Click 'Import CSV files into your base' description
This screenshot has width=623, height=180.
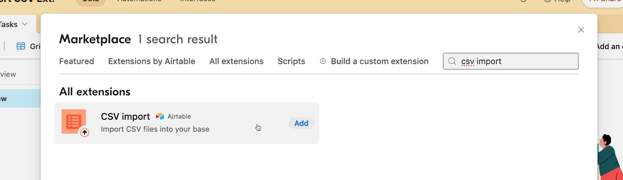[x=155, y=129]
